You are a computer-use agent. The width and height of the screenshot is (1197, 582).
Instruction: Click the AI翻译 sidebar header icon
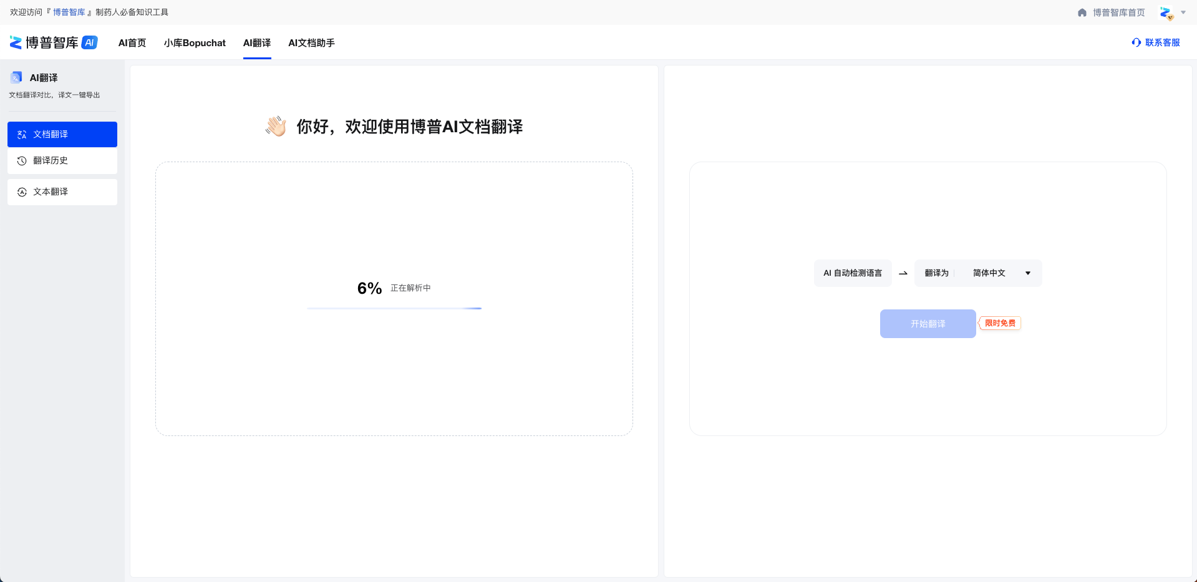[16, 77]
